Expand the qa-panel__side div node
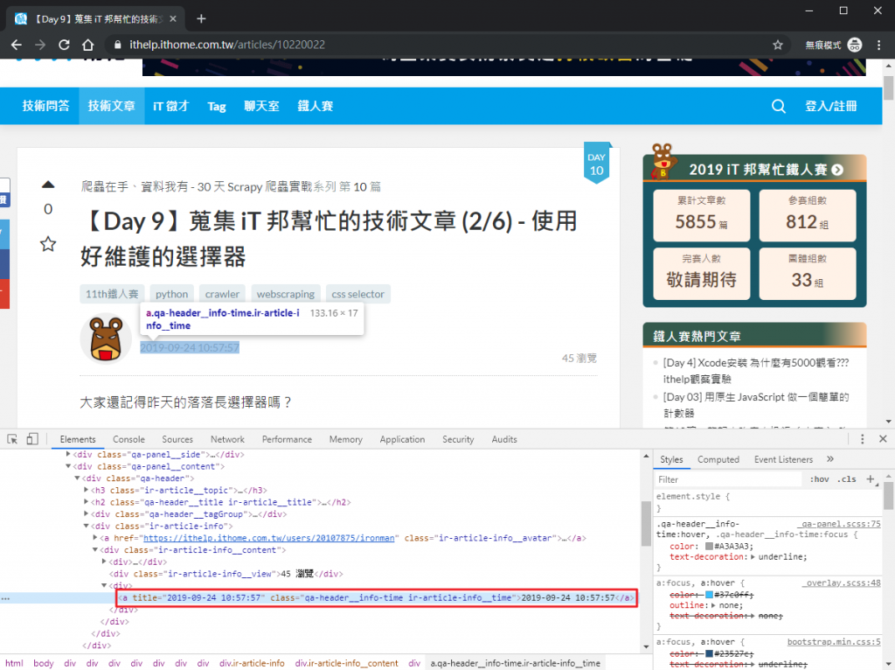This screenshot has width=895, height=670. click(x=68, y=455)
